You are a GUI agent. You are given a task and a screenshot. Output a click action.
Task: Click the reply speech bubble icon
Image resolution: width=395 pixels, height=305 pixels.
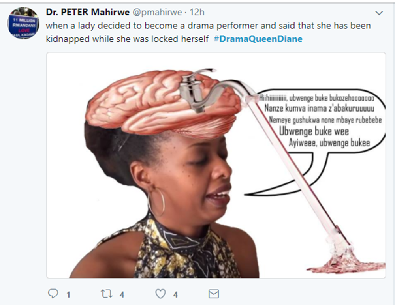(x=53, y=294)
